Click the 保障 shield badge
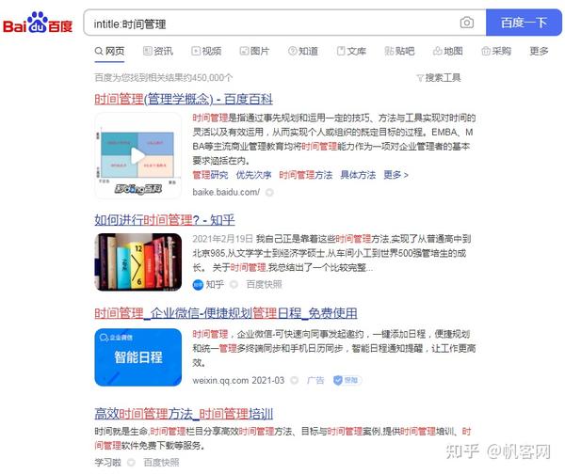This screenshot has height=474, width=565. tap(347, 381)
